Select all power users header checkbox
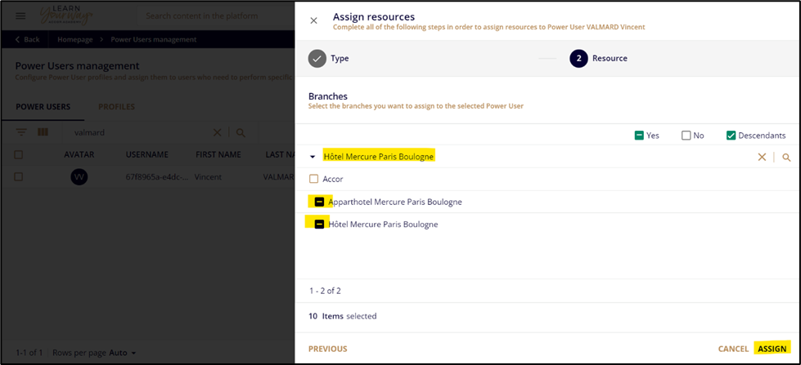Viewport: 801px width, 365px height. 18,154
